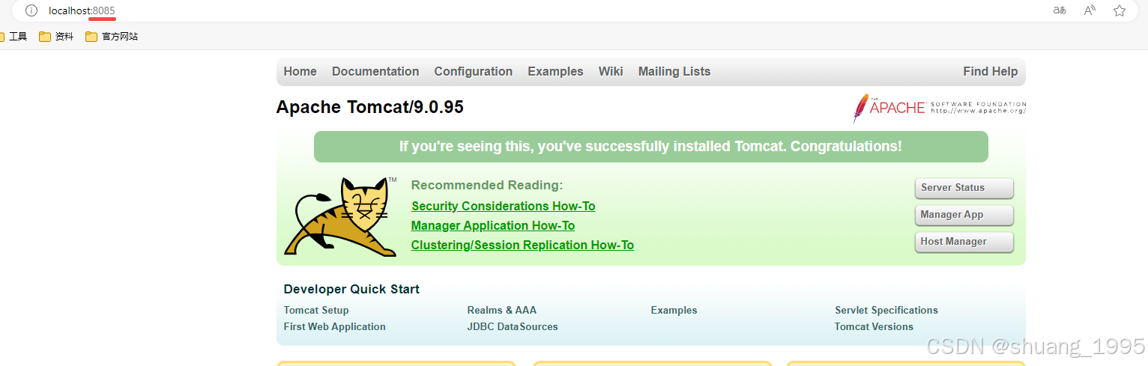Open the 资料 bookmark folder

56,36
